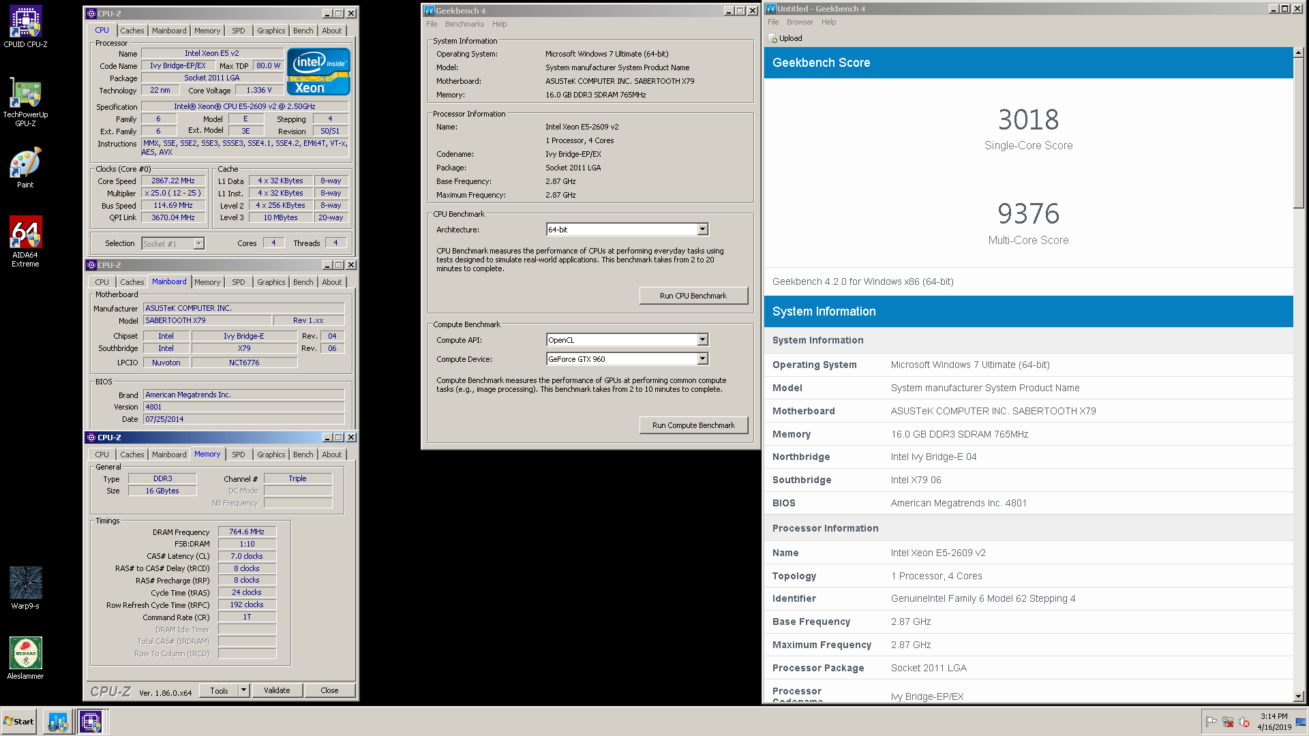Image resolution: width=1309 pixels, height=736 pixels.
Task: Click the taskbar clock showing 3:14 PM
Action: tap(1274, 716)
